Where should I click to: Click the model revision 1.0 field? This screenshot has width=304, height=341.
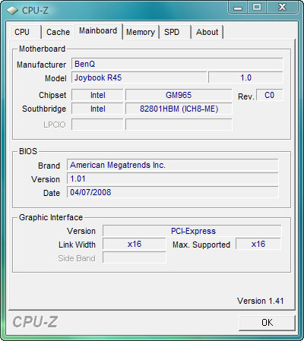(x=245, y=77)
